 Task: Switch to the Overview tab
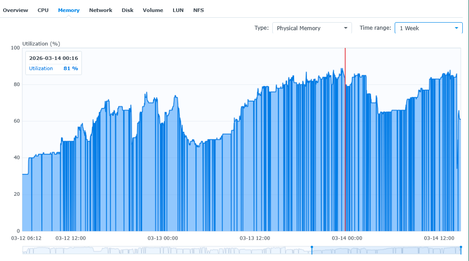click(x=15, y=10)
